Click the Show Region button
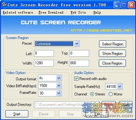136x120 pixels. click(x=112, y=54)
